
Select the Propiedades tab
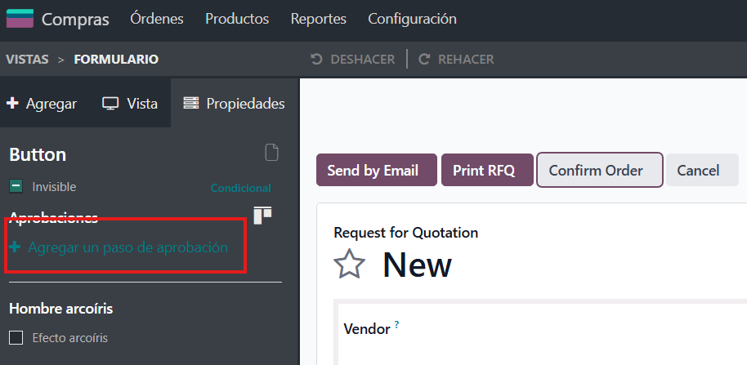coord(235,104)
